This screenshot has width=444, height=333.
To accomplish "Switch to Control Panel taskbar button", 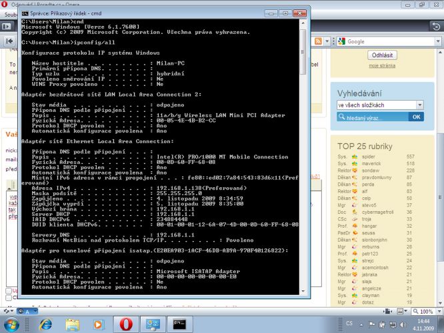I will tap(153, 324).
